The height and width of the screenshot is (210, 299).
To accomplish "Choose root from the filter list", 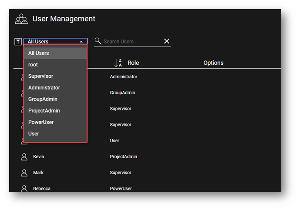I will pos(33,65).
